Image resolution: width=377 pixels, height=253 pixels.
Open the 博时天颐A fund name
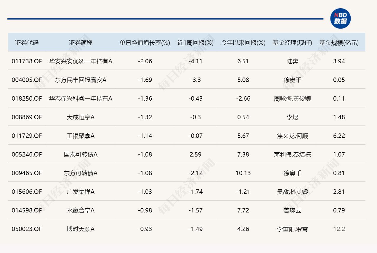coord(81,229)
